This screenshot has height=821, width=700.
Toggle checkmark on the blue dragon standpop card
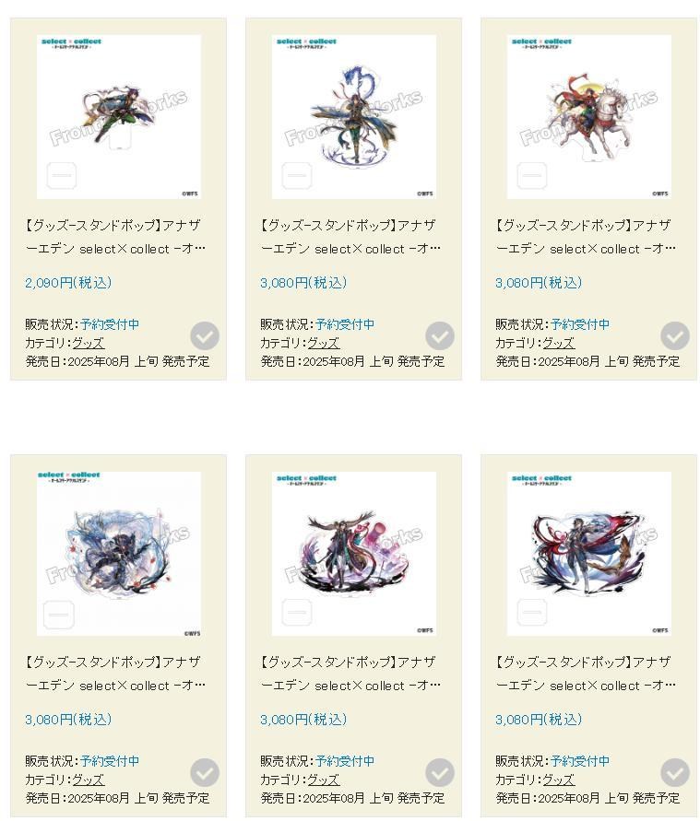point(440,335)
